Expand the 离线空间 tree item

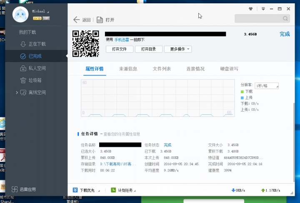[x=17, y=92]
